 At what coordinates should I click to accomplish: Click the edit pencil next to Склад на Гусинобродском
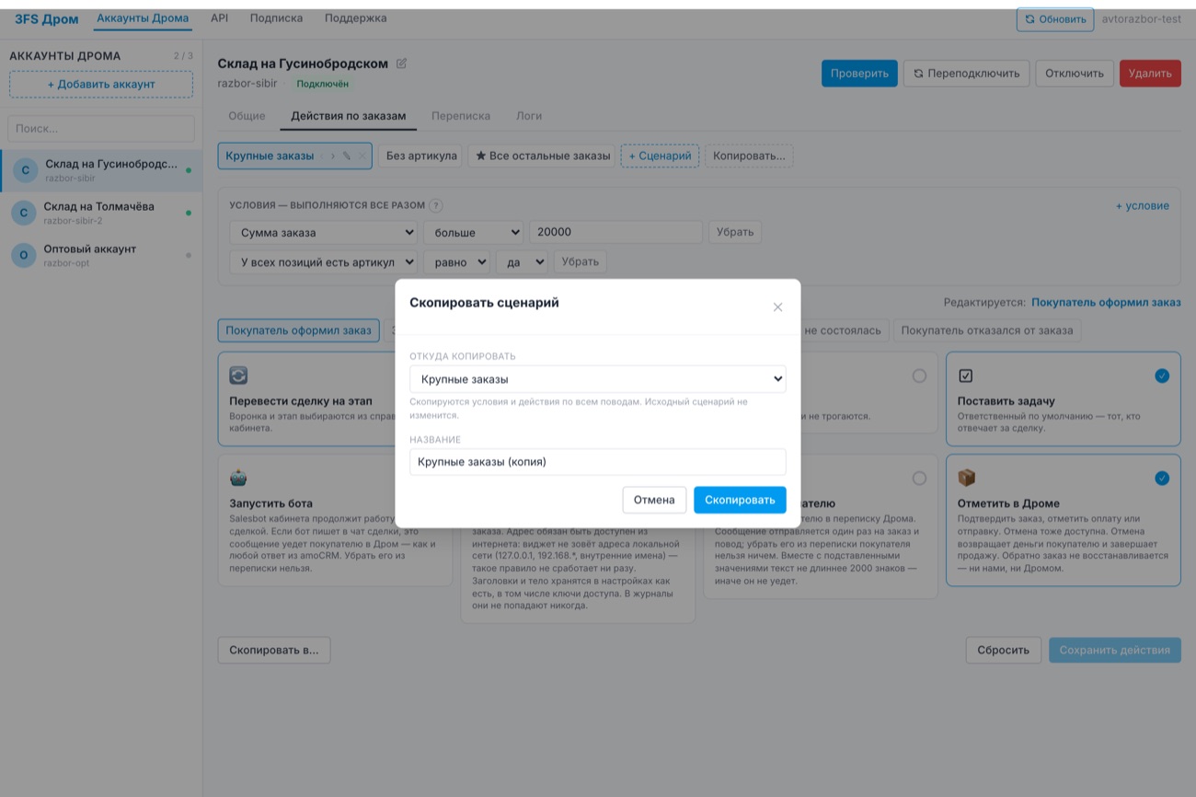point(401,64)
